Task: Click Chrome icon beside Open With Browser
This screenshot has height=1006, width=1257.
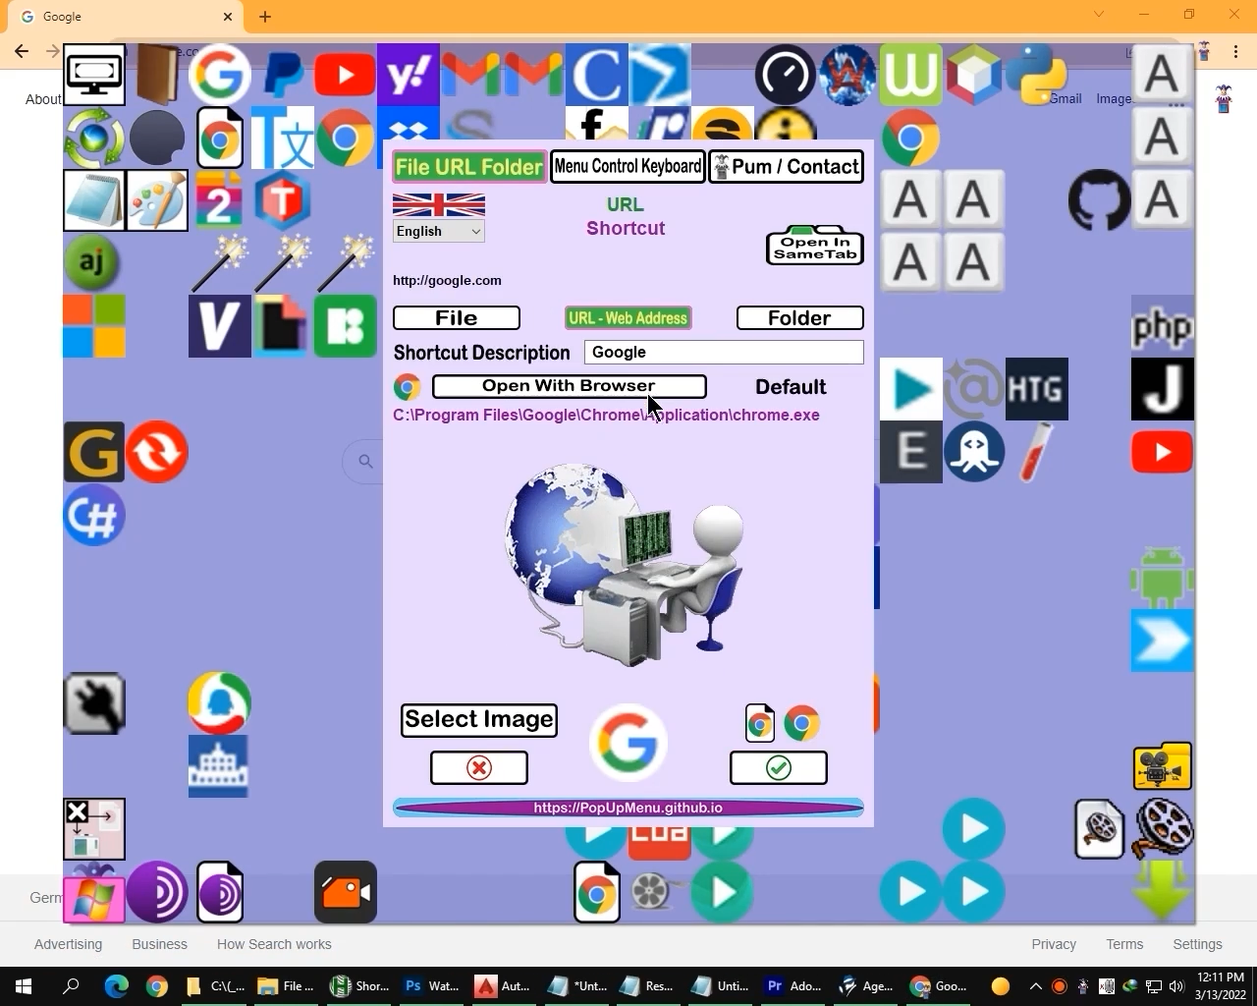Action: click(x=407, y=387)
